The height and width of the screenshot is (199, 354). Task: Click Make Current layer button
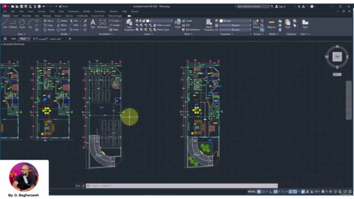pos(162,25)
